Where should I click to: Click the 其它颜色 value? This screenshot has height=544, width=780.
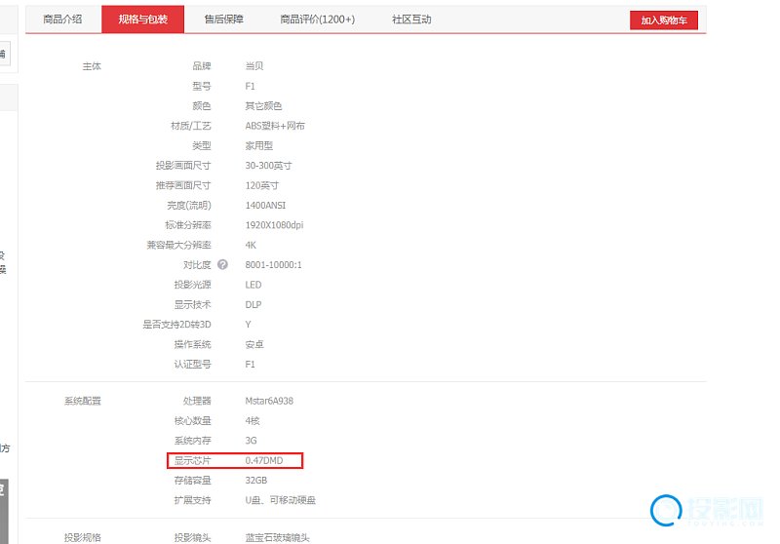[263, 106]
